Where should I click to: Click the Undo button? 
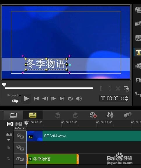(x=58, y=115)
